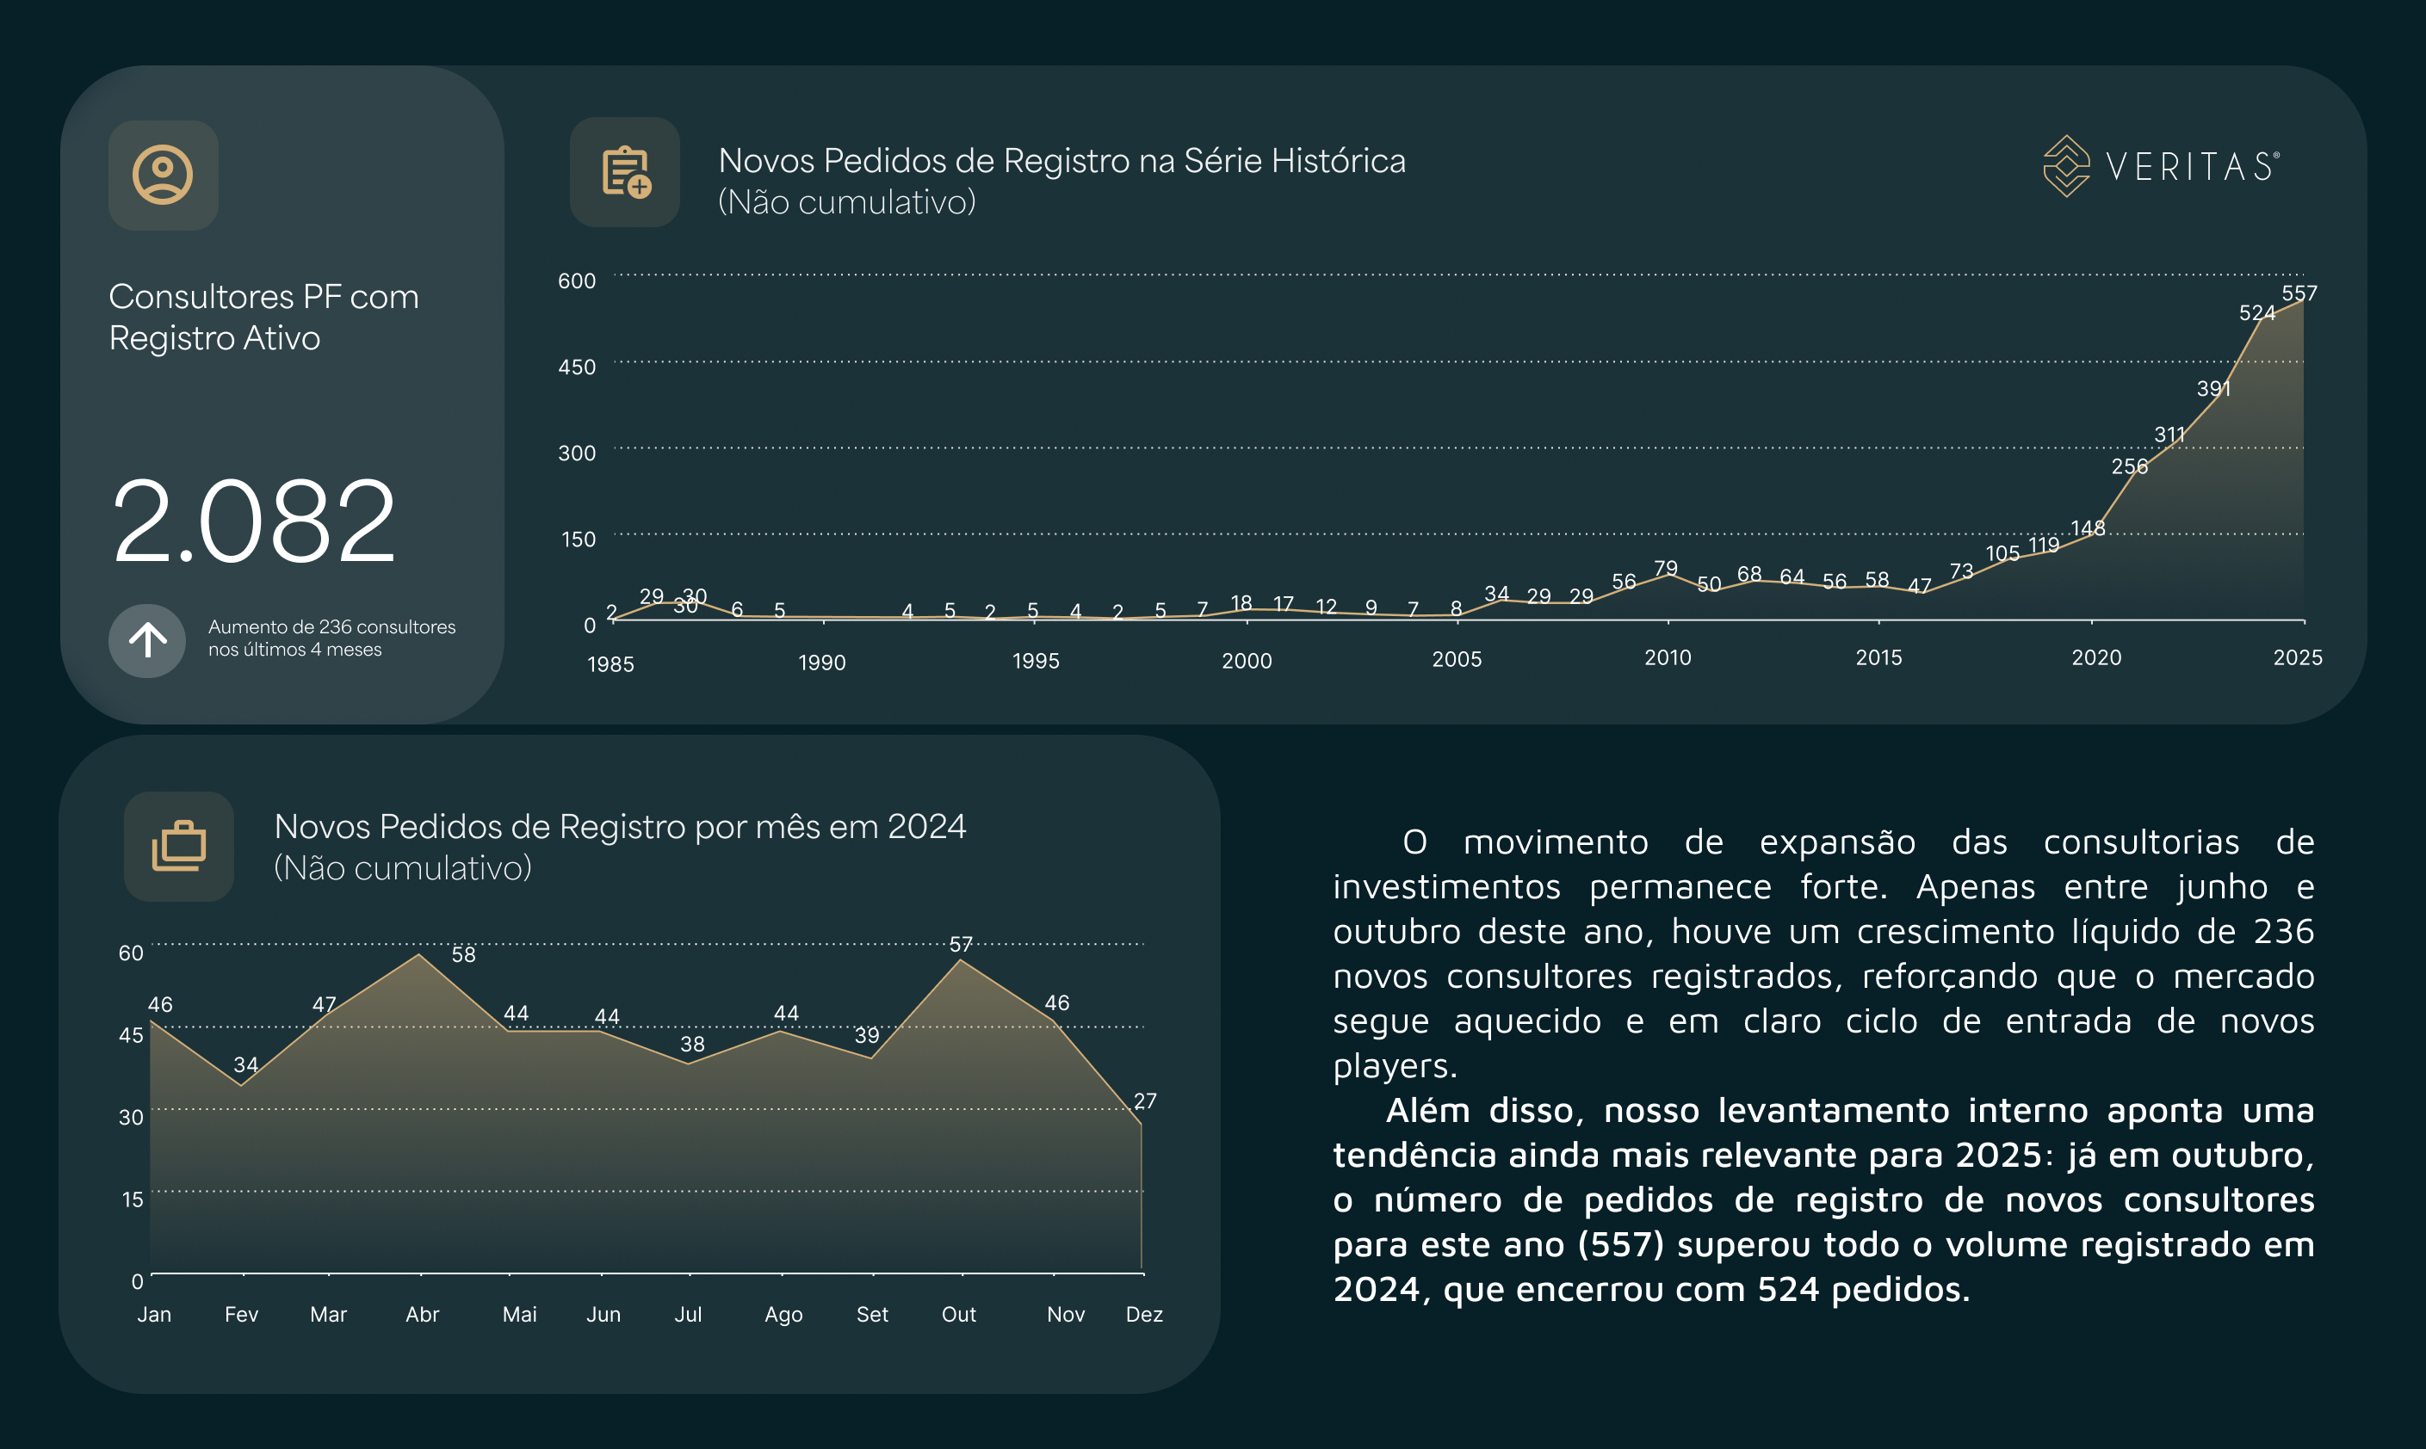The image size is (2426, 1449).
Task: Click the Ago month label
Action: pos(783,1314)
